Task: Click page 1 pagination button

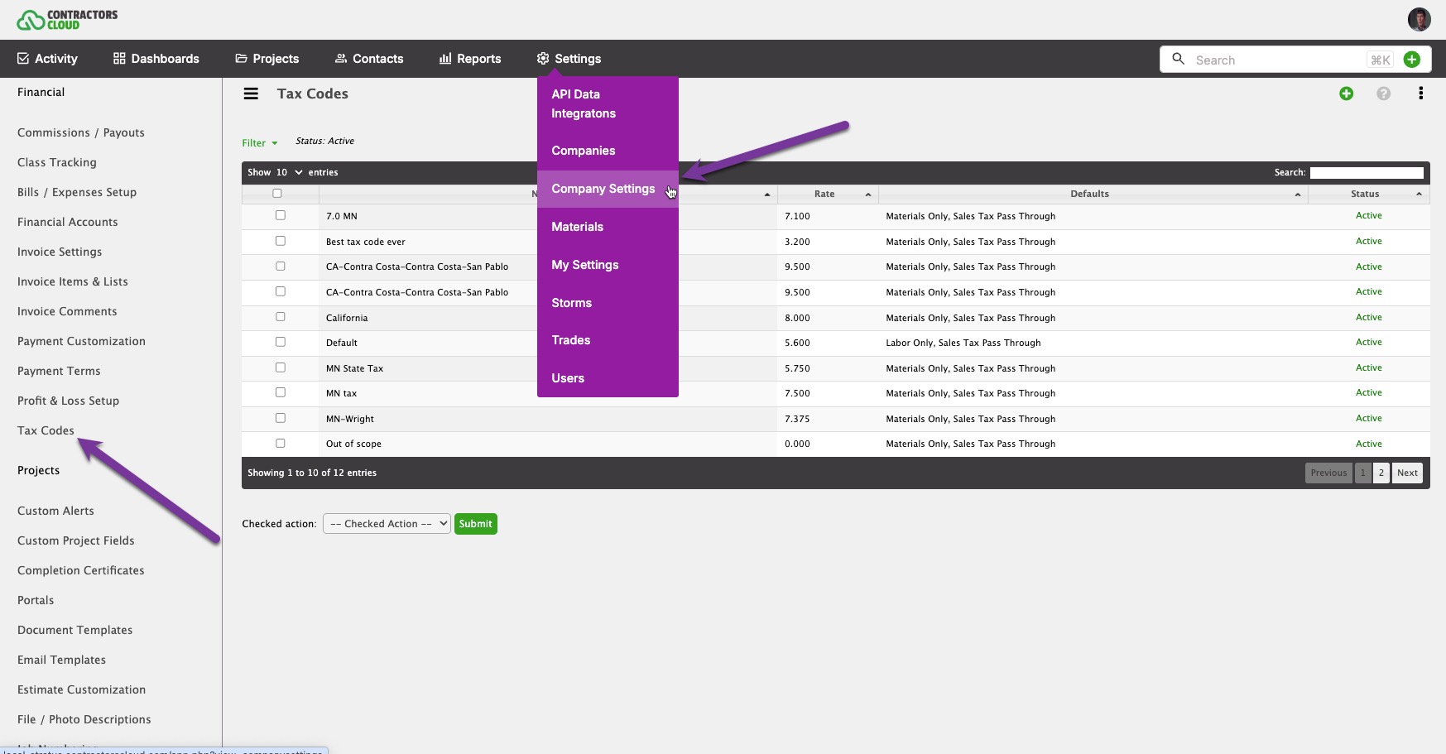Action: click(1362, 473)
